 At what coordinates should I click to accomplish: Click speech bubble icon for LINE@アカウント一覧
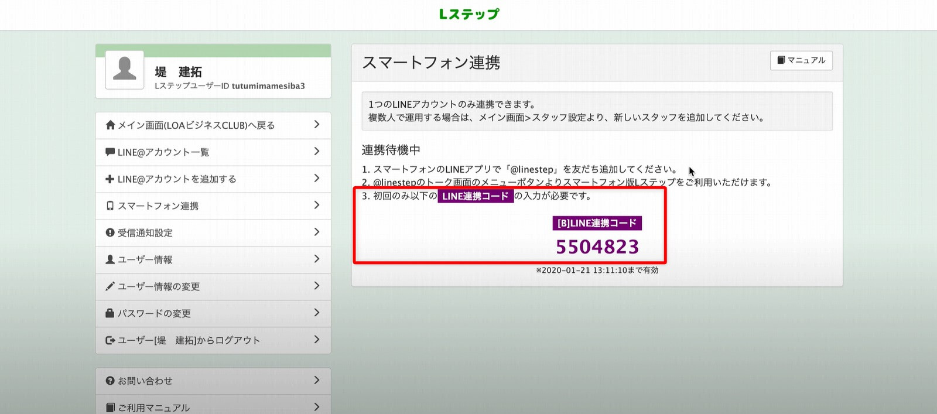click(x=110, y=152)
